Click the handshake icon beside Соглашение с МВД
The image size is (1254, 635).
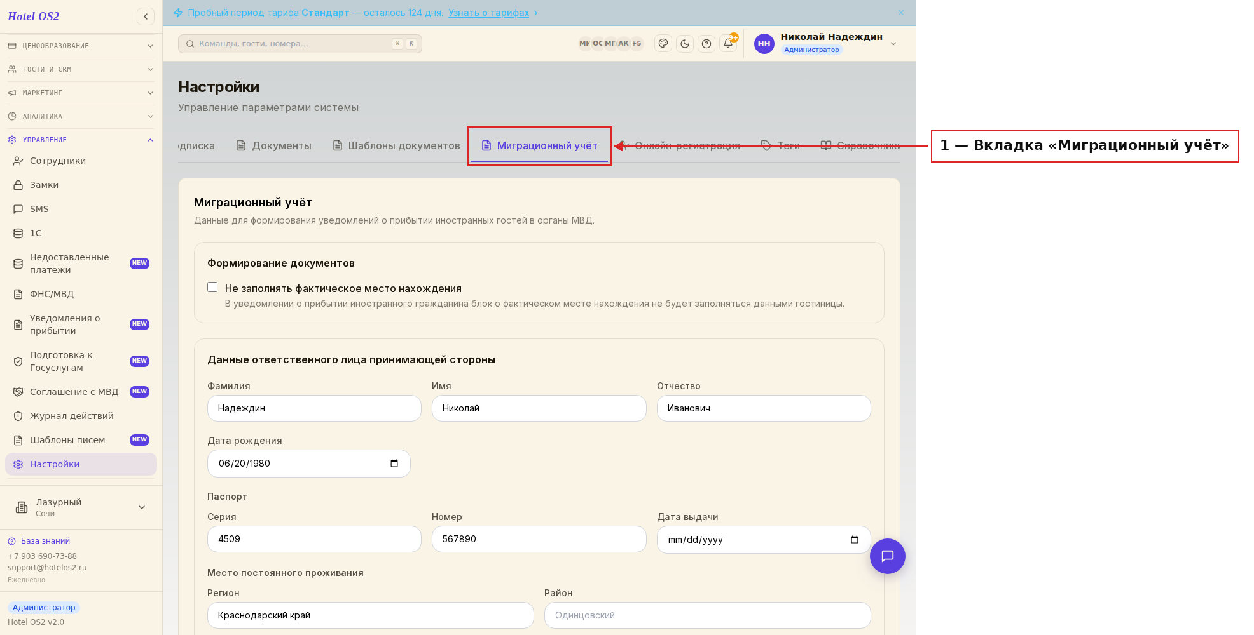(18, 392)
